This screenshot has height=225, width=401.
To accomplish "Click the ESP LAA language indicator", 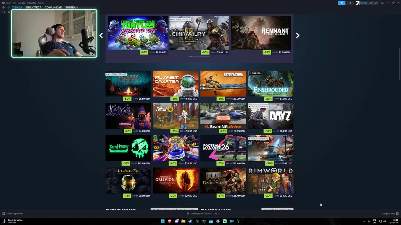I will coord(375,221).
